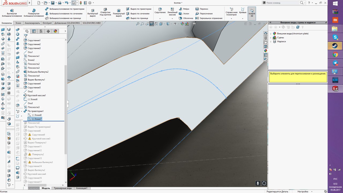This screenshot has width=343, height=193.
Task: Switch to the DimXpert tab
Action: (47, 23)
